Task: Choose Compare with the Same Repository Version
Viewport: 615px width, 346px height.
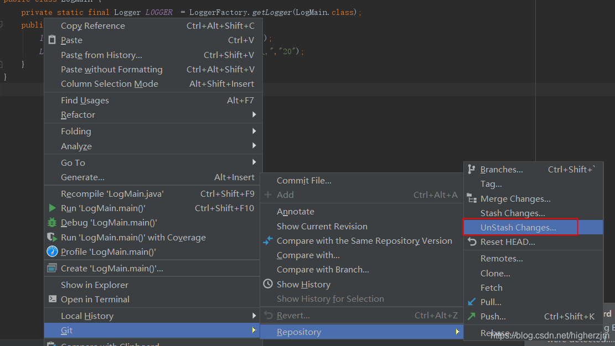Action: (361, 240)
